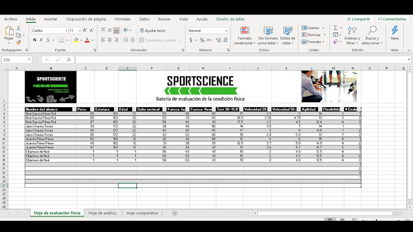Open Estilos de celda gallery
Screen dimensions: 413x232
point(288,36)
